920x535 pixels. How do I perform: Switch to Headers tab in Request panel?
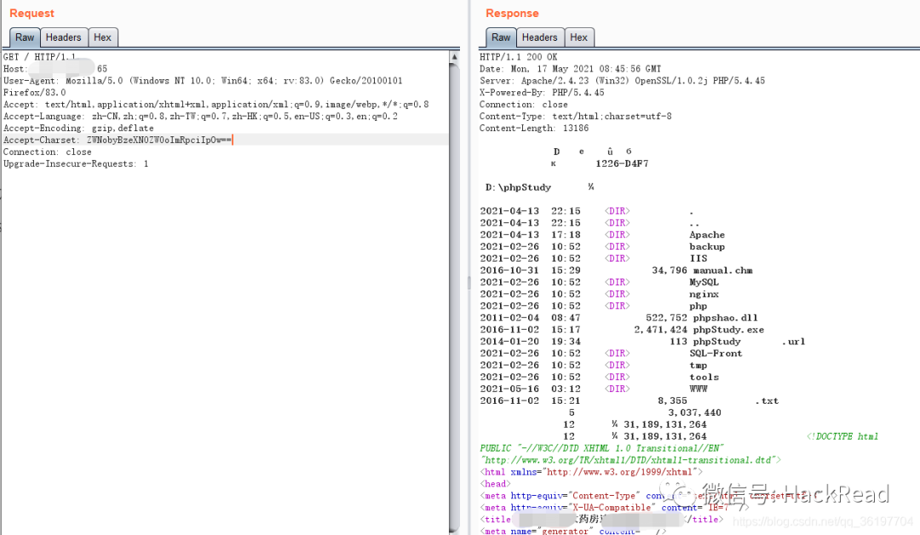click(x=63, y=37)
